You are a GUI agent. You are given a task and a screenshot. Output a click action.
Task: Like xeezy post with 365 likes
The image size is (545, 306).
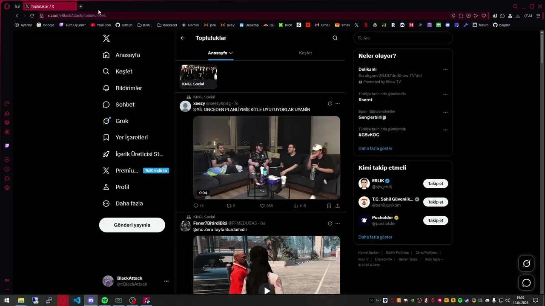267,206
